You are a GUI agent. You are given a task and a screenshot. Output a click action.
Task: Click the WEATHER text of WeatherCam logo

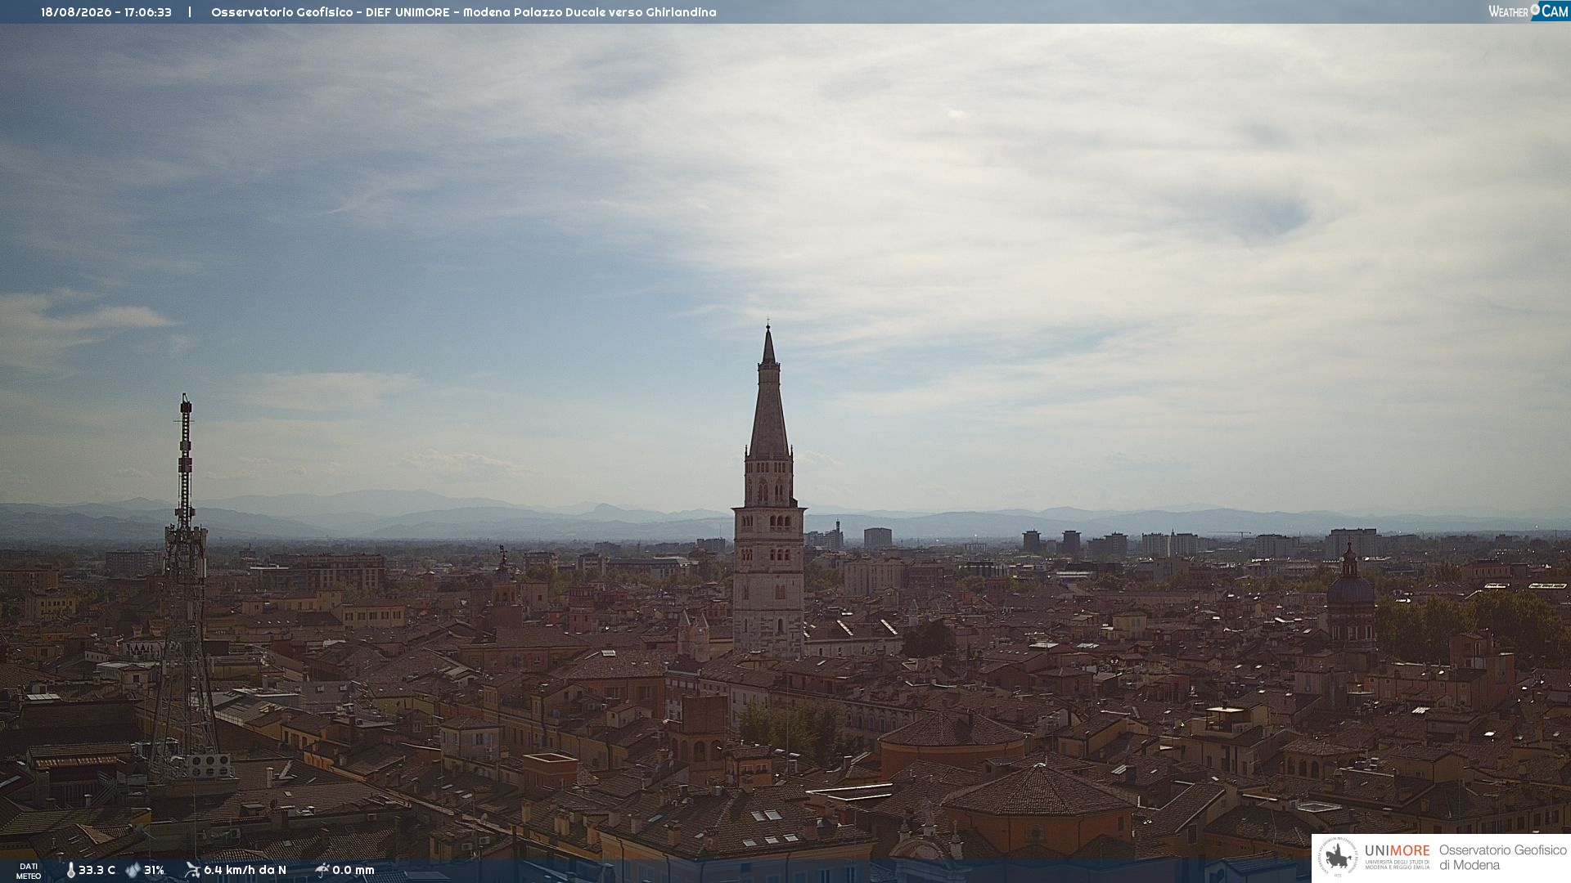(x=1508, y=11)
